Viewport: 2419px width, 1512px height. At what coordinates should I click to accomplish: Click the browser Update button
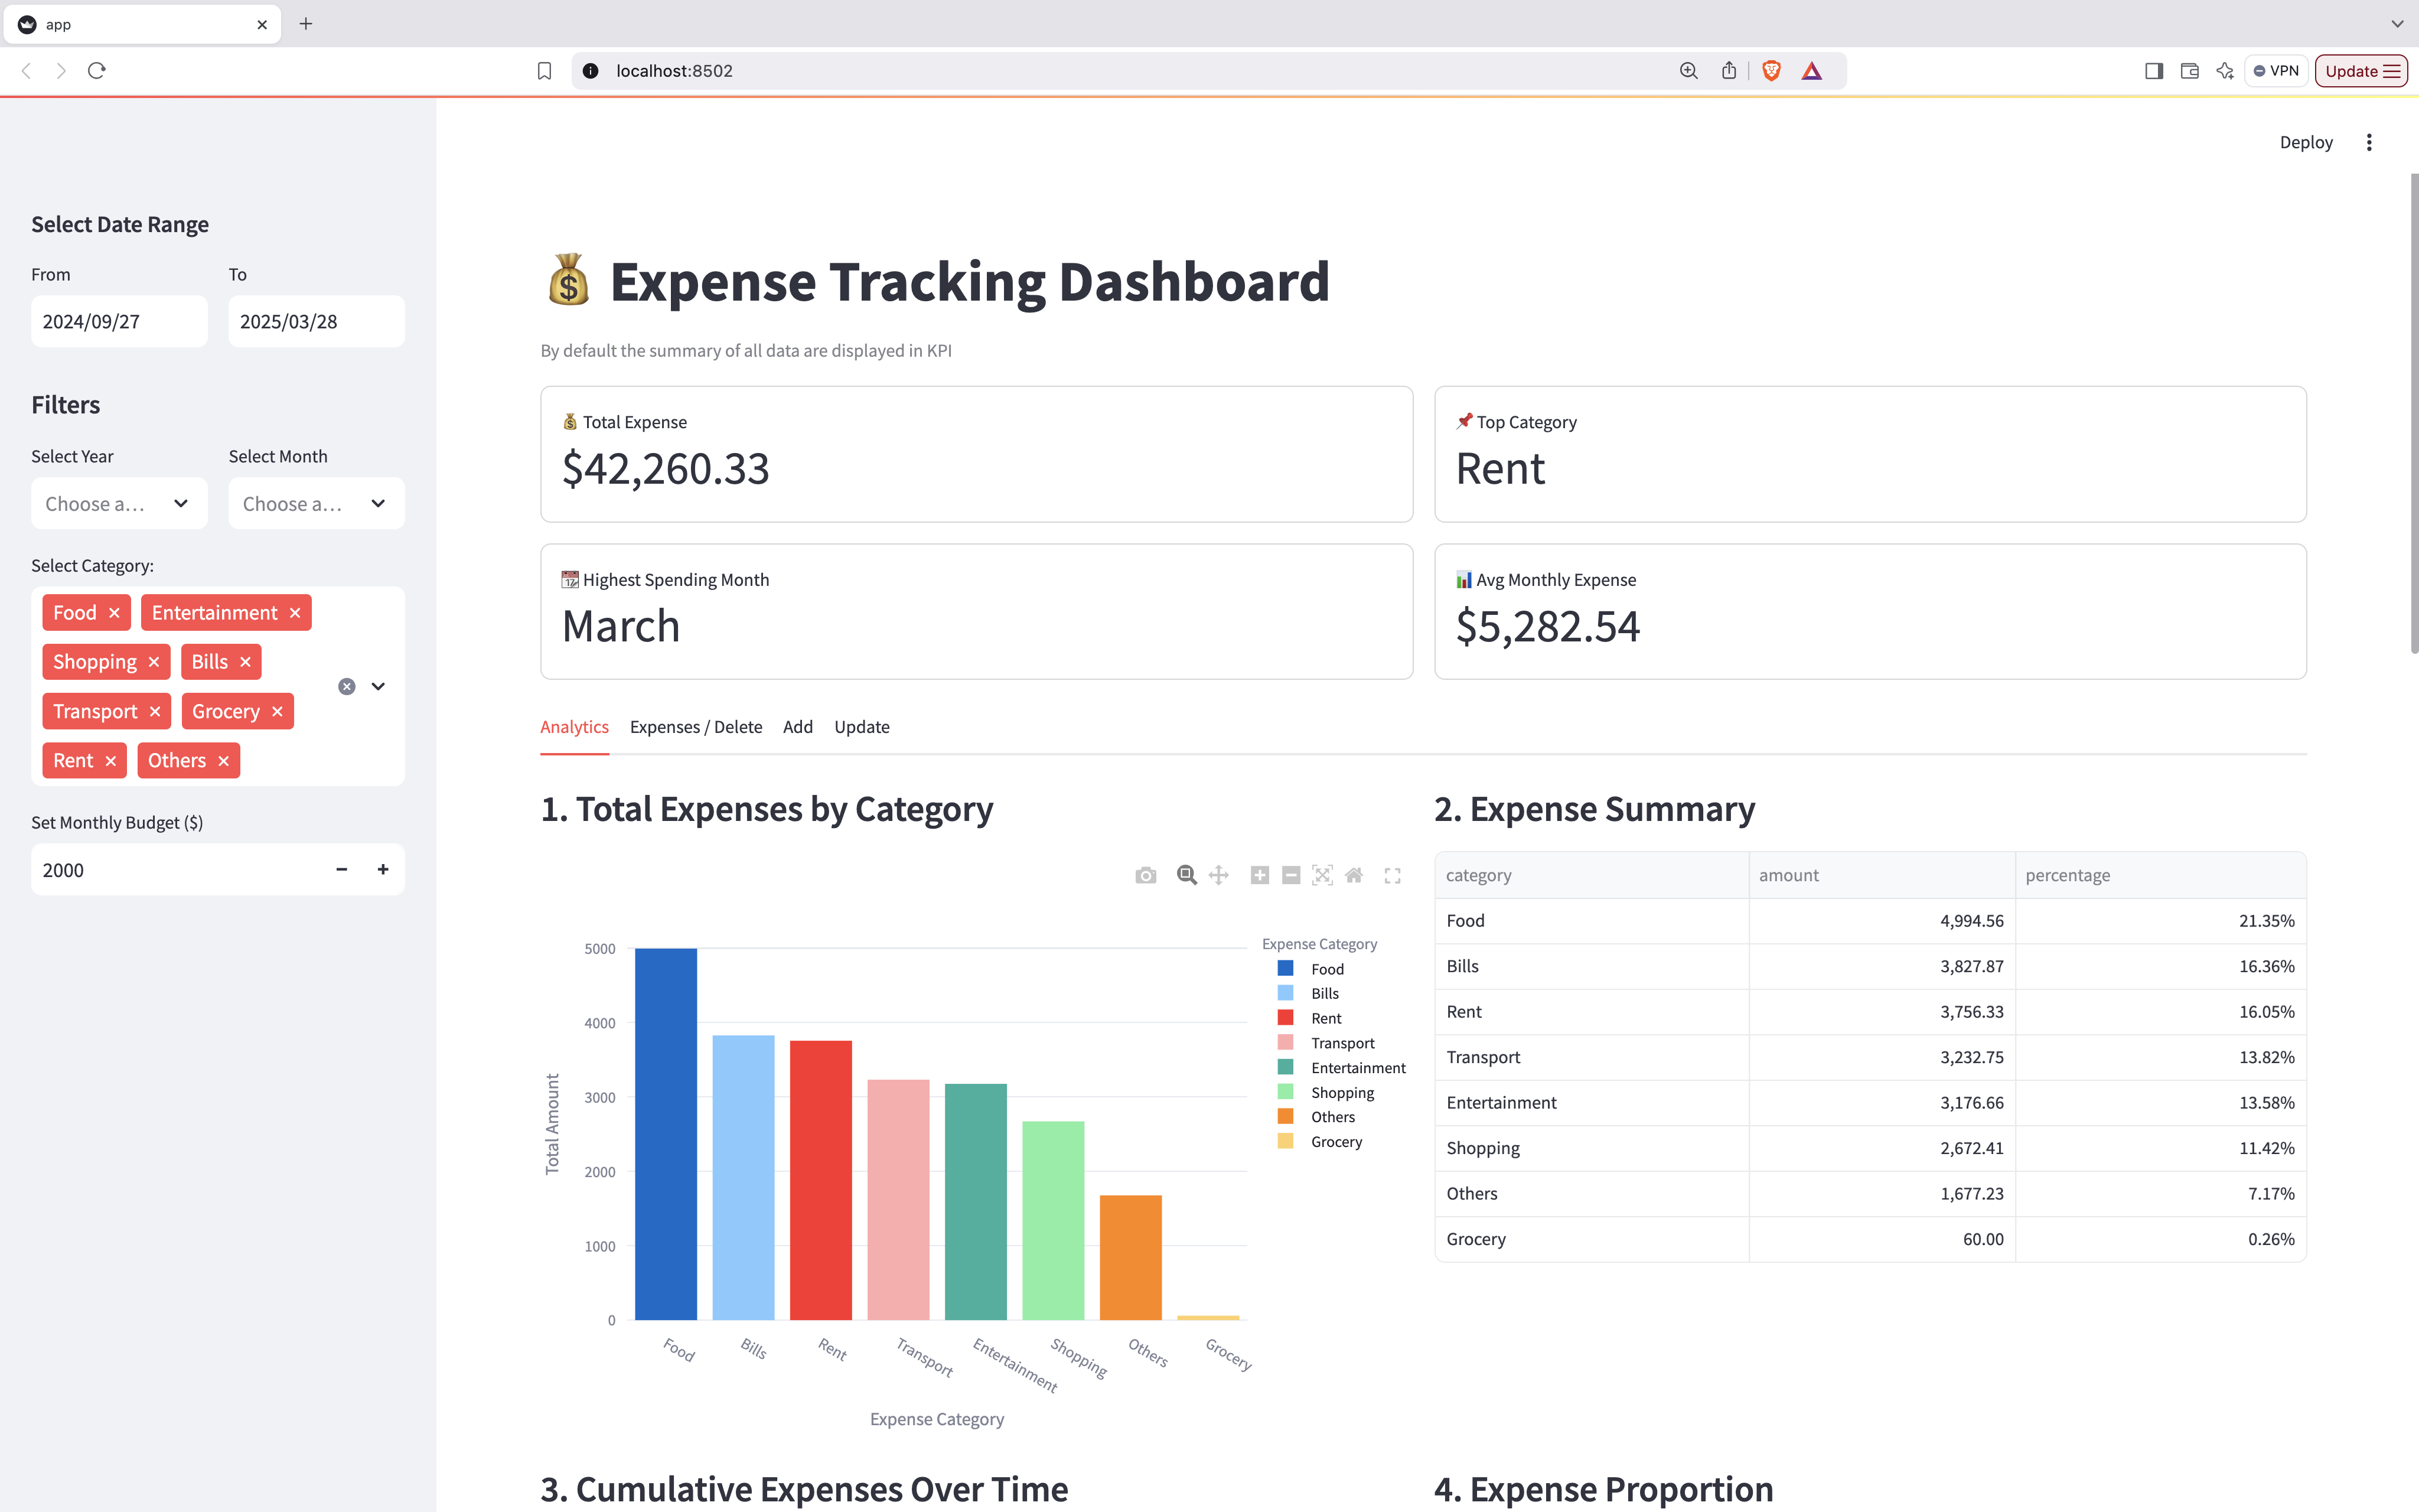click(x=2361, y=71)
